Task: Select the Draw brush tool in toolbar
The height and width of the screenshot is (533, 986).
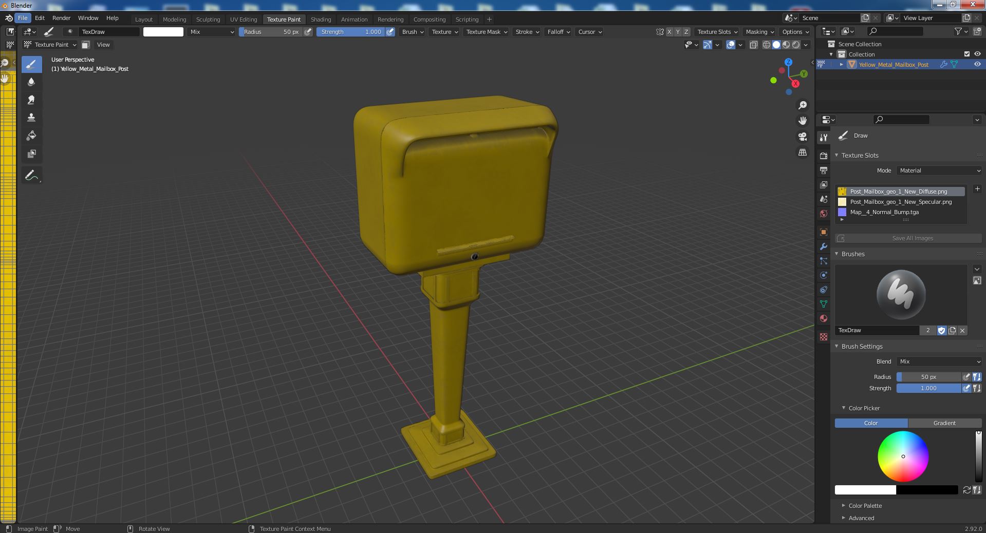Action: (31, 64)
